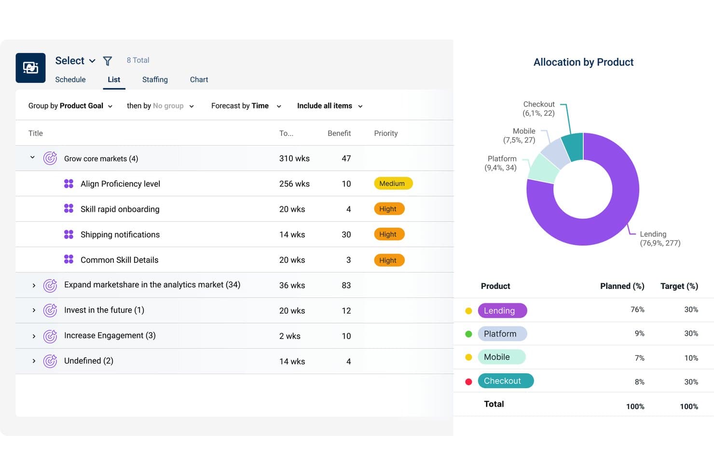Expand the Expand marketshare in analytics market row

pos(34,286)
